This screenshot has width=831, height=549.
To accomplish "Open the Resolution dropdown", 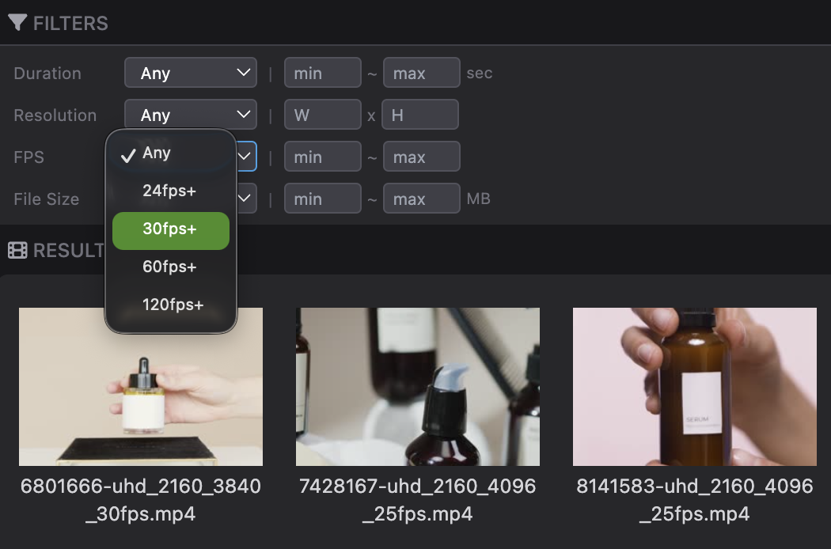I will (x=190, y=114).
